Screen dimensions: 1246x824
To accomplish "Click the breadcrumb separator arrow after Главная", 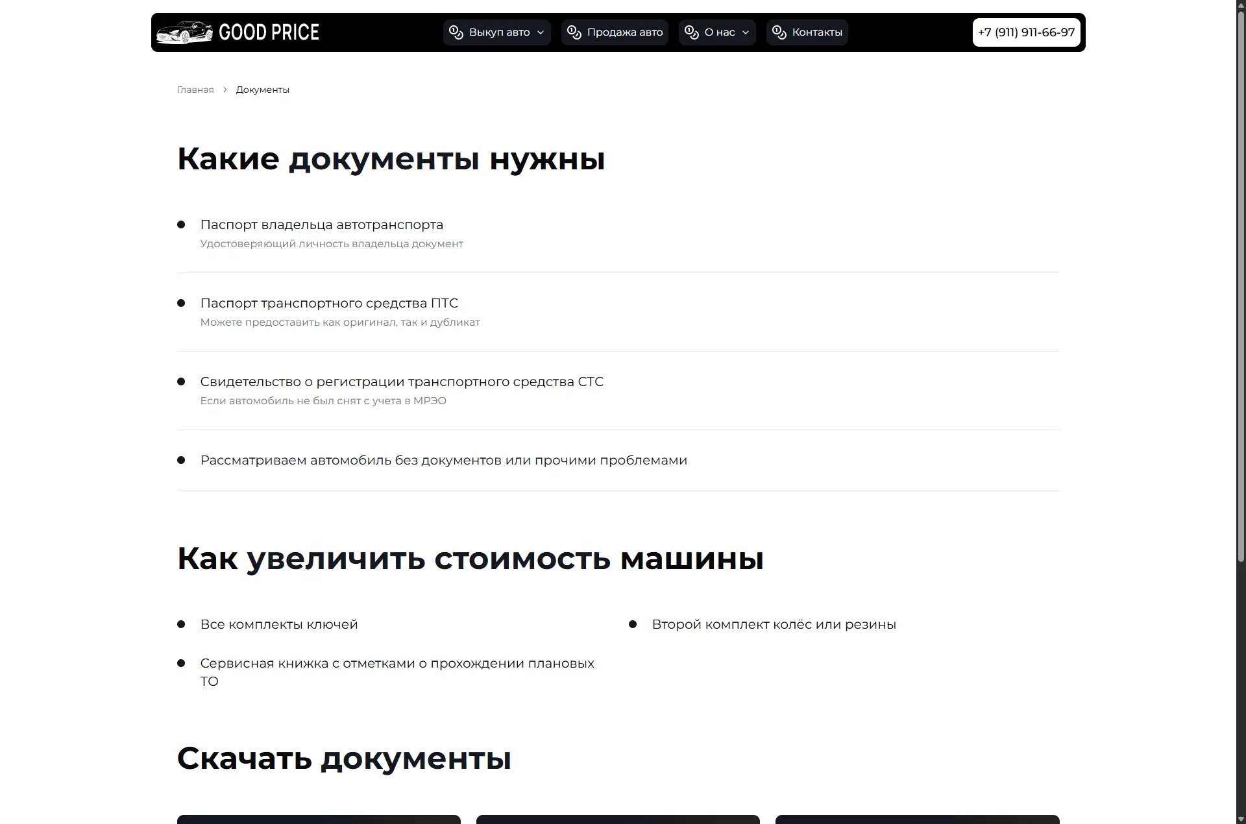I will [224, 90].
